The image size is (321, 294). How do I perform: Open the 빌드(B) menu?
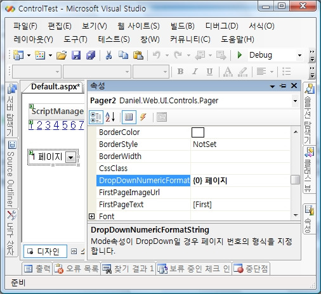[183, 26]
